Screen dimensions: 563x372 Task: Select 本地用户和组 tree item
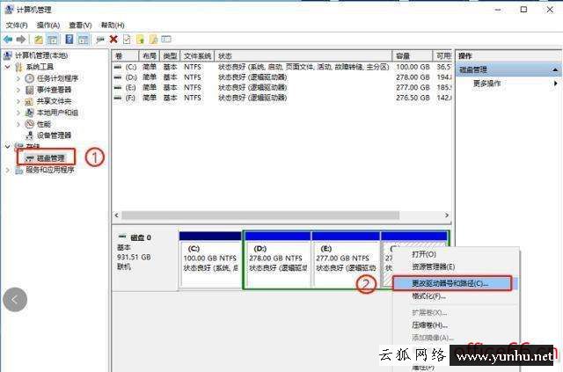click(x=57, y=113)
